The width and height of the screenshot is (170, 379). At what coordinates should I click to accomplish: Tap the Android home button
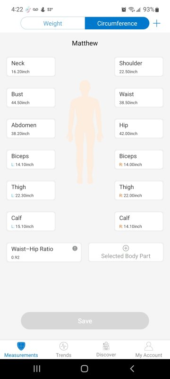[85, 369]
